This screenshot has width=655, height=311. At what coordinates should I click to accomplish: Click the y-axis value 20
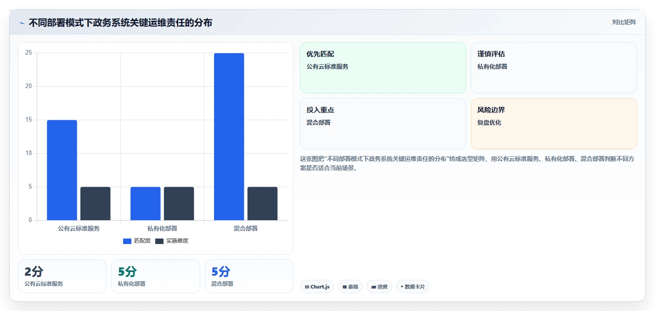(28, 86)
